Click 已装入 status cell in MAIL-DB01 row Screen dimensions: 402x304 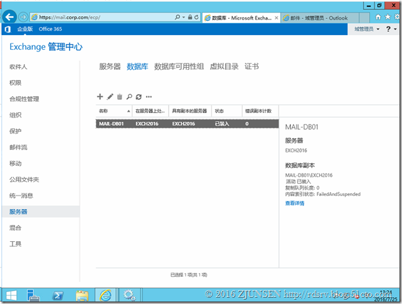(x=222, y=124)
